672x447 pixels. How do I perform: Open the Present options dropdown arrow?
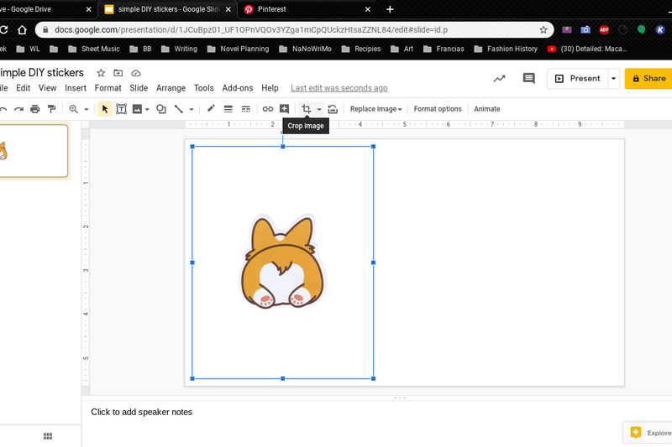coord(614,79)
